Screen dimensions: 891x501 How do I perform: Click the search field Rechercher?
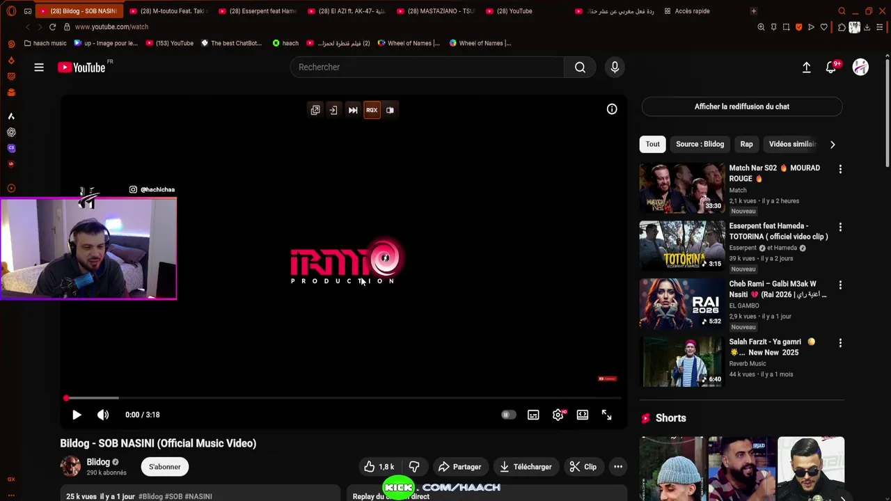tap(427, 67)
